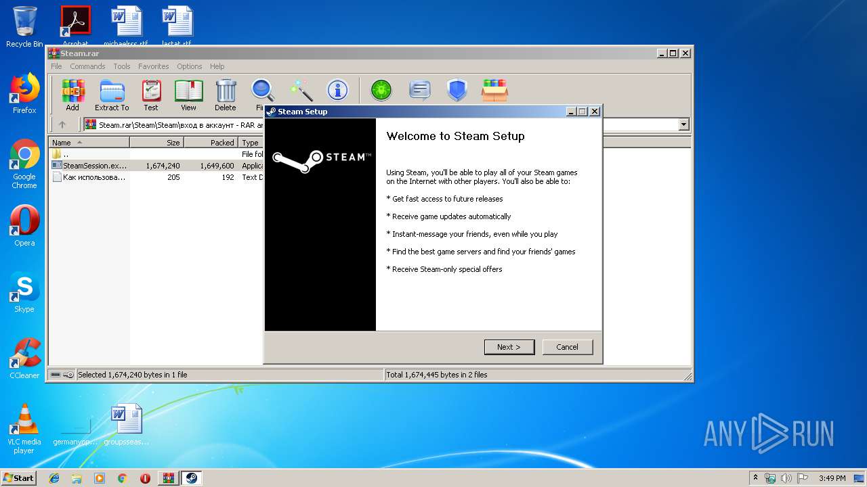Show hidden system tray icons arrow
The image size is (867, 487).
[x=756, y=478]
